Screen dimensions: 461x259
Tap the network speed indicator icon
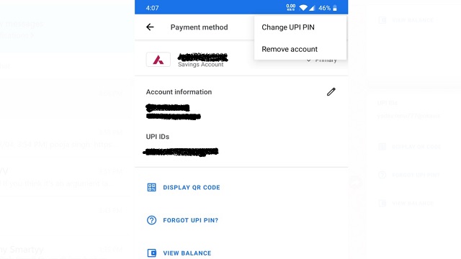click(291, 8)
